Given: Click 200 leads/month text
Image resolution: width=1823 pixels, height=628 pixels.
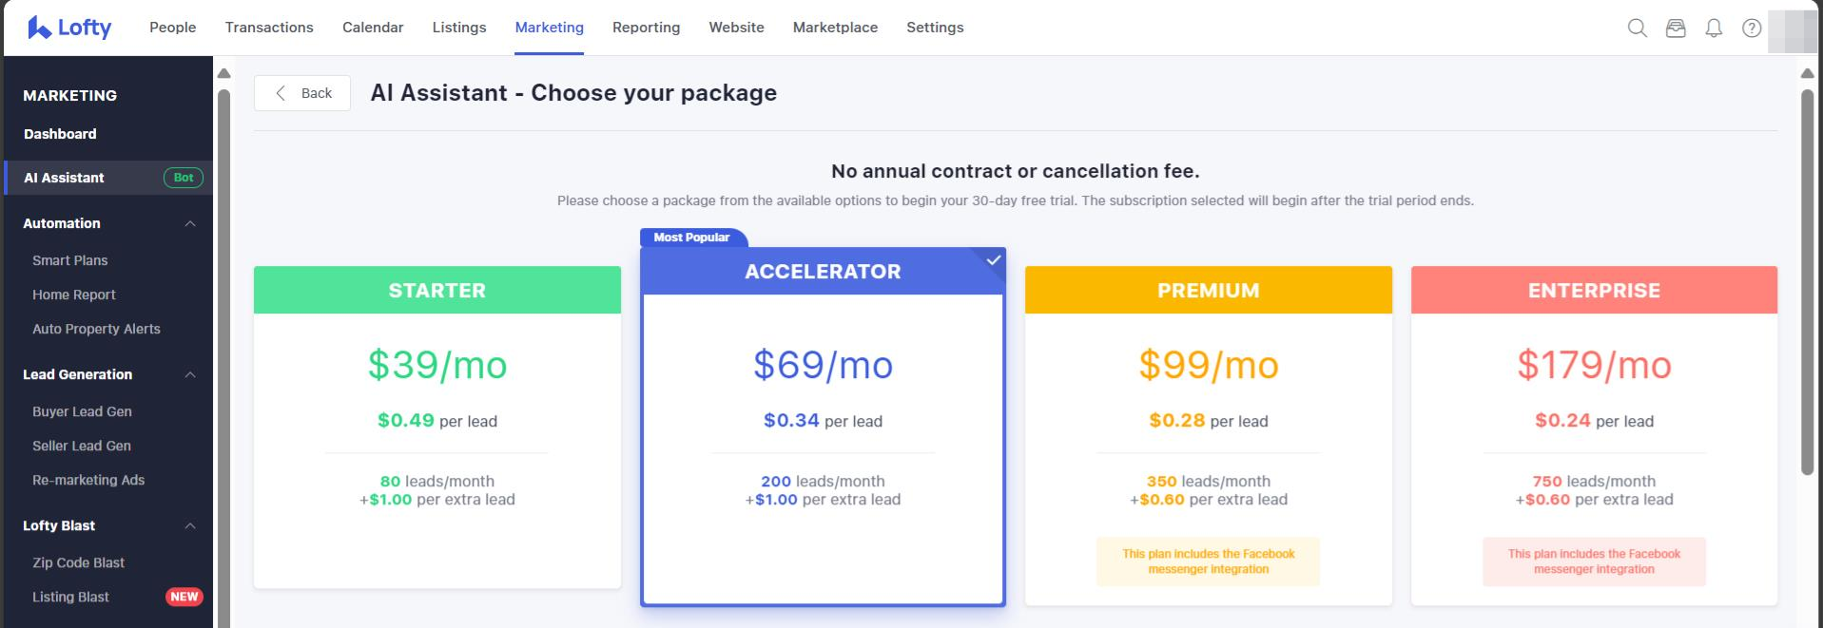Looking at the screenshot, I should (823, 482).
